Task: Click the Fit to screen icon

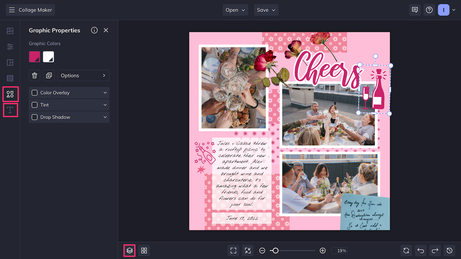Action: (233, 250)
